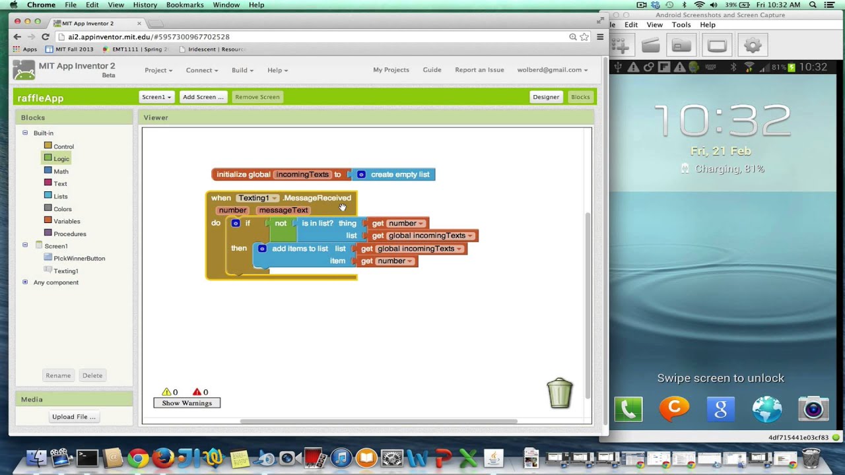The height and width of the screenshot is (475, 845).
Task: Collapse the Screen1 tree node
Action: pos(25,245)
